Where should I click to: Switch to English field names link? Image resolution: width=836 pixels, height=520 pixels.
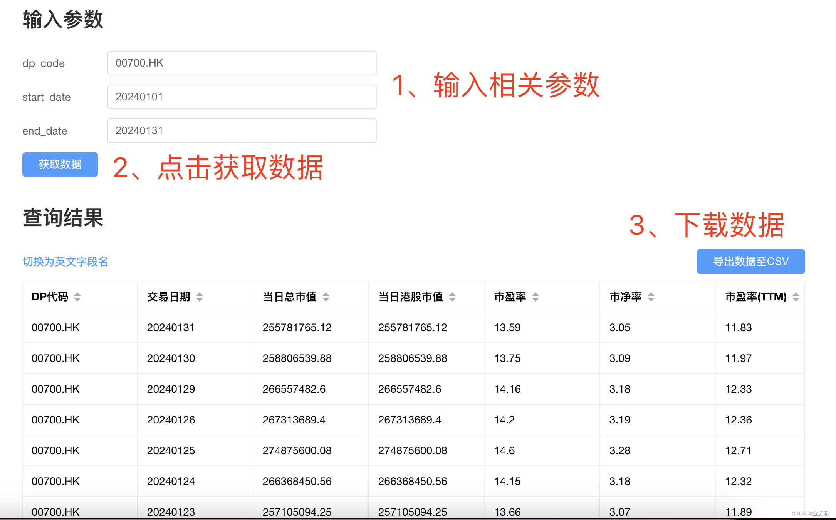pyautogui.click(x=65, y=262)
